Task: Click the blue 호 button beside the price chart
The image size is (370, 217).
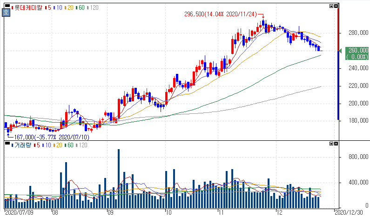Action: coord(6,12)
